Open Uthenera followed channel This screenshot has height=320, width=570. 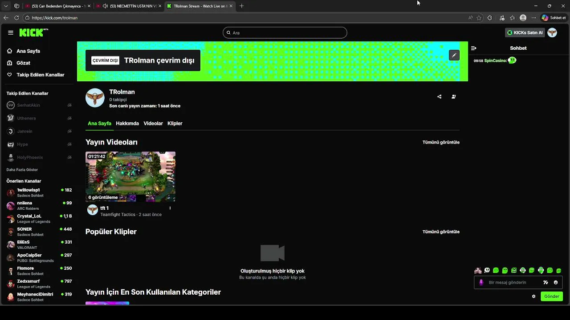(39, 118)
